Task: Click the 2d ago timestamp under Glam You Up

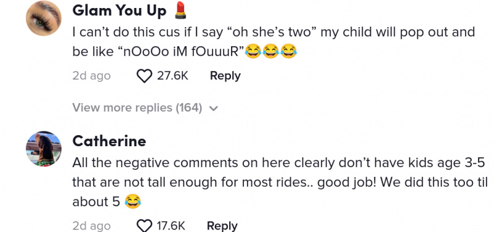Action: [x=91, y=76]
